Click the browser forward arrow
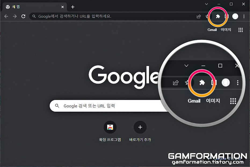The width and height of the screenshot is (250, 167). pyautogui.click(x=15, y=16)
